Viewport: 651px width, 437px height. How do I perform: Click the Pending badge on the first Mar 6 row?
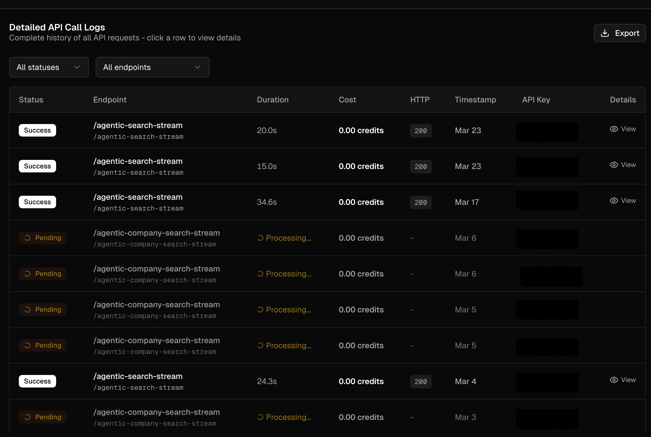pos(43,238)
